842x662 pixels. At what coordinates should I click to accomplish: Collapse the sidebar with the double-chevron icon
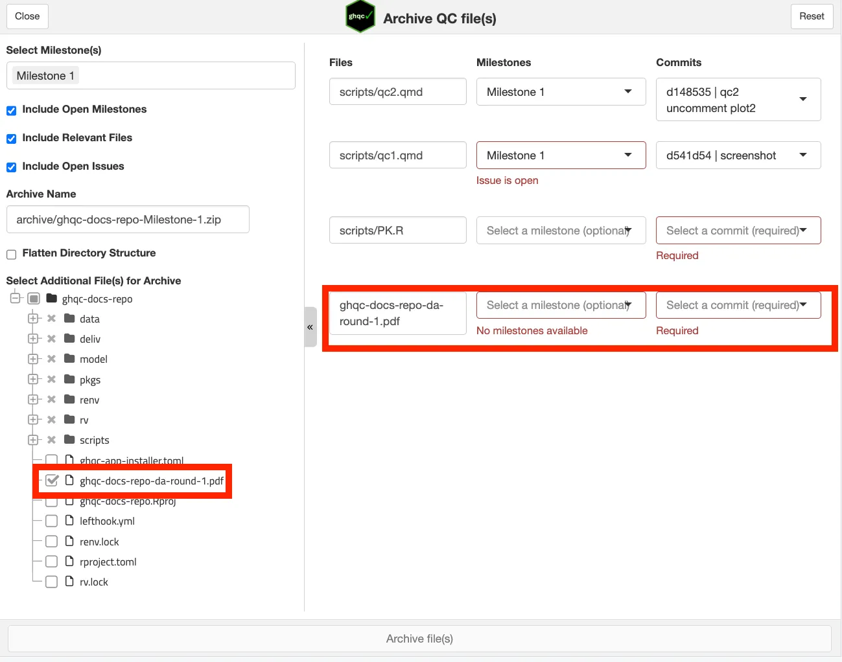click(310, 327)
